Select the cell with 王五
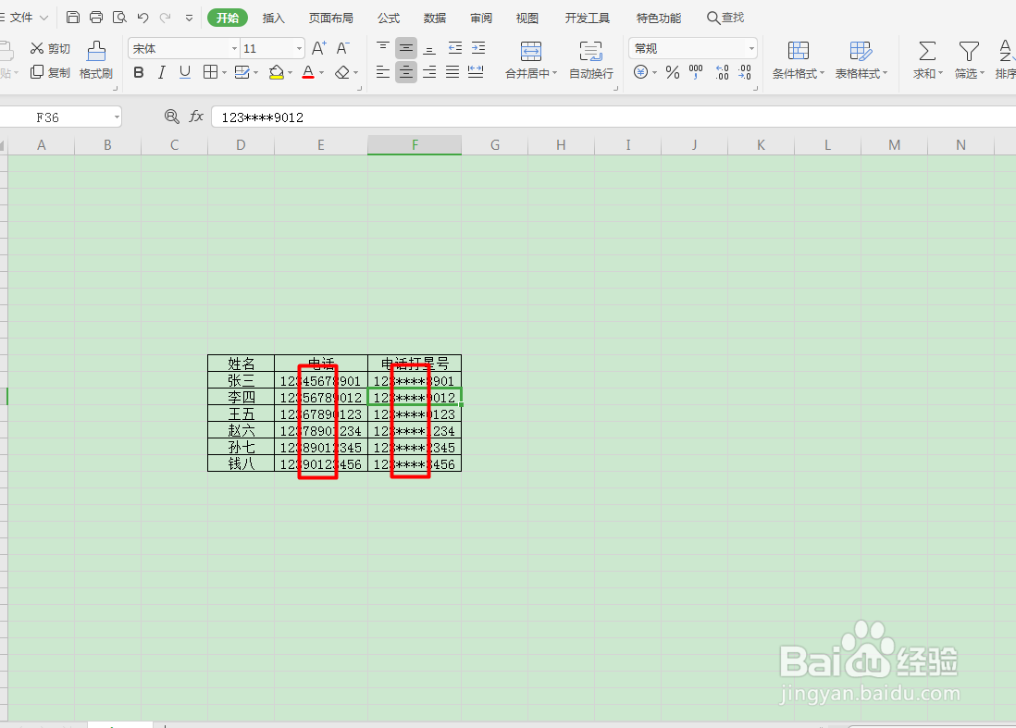The width and height of the screenshot is (1016, 728). [241, 413]
